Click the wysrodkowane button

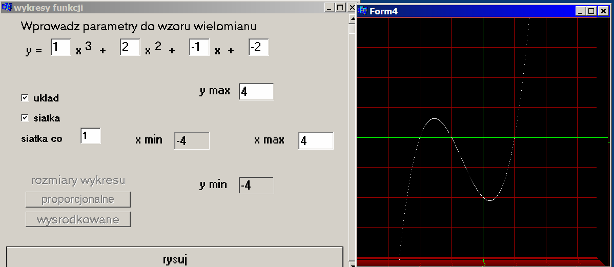[x=78, y=219]
